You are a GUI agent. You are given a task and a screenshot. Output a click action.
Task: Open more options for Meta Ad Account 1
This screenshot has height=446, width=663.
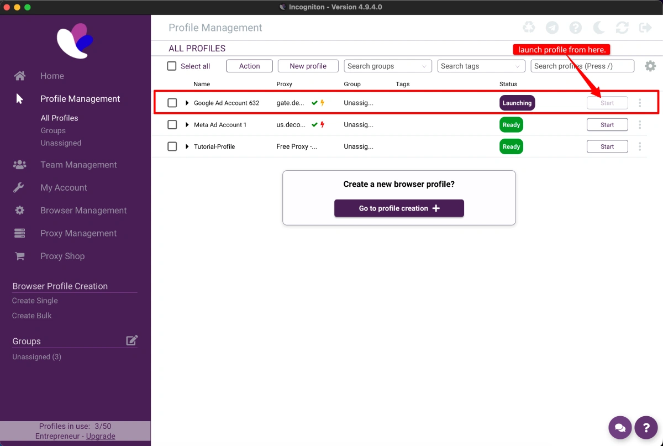[x=640, y=124]
